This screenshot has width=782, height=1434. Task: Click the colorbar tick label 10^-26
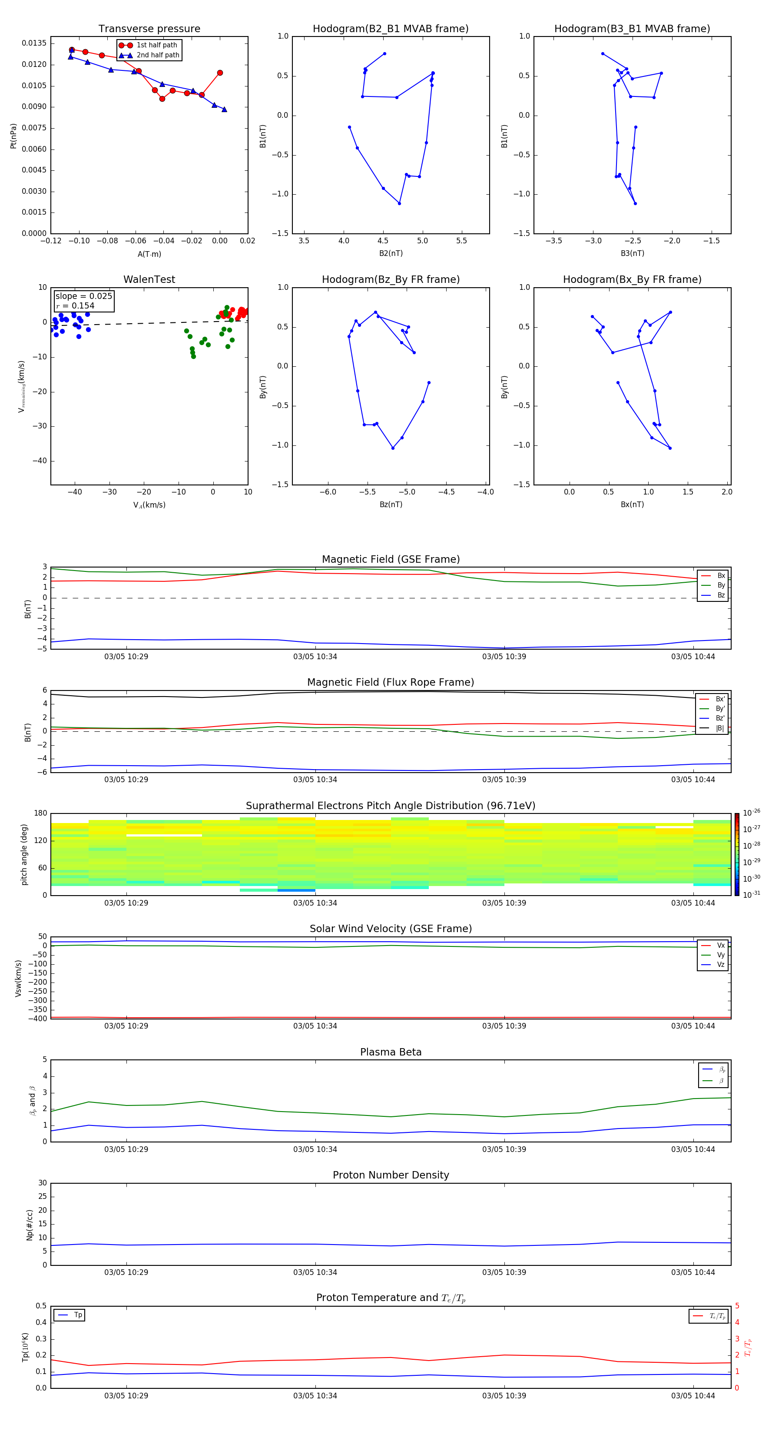(752, 813)
